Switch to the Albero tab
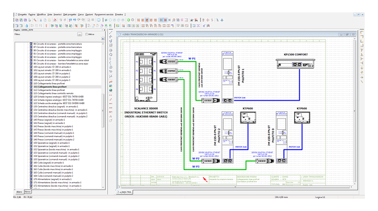This screenshot has width=378, height=211. 19,192
